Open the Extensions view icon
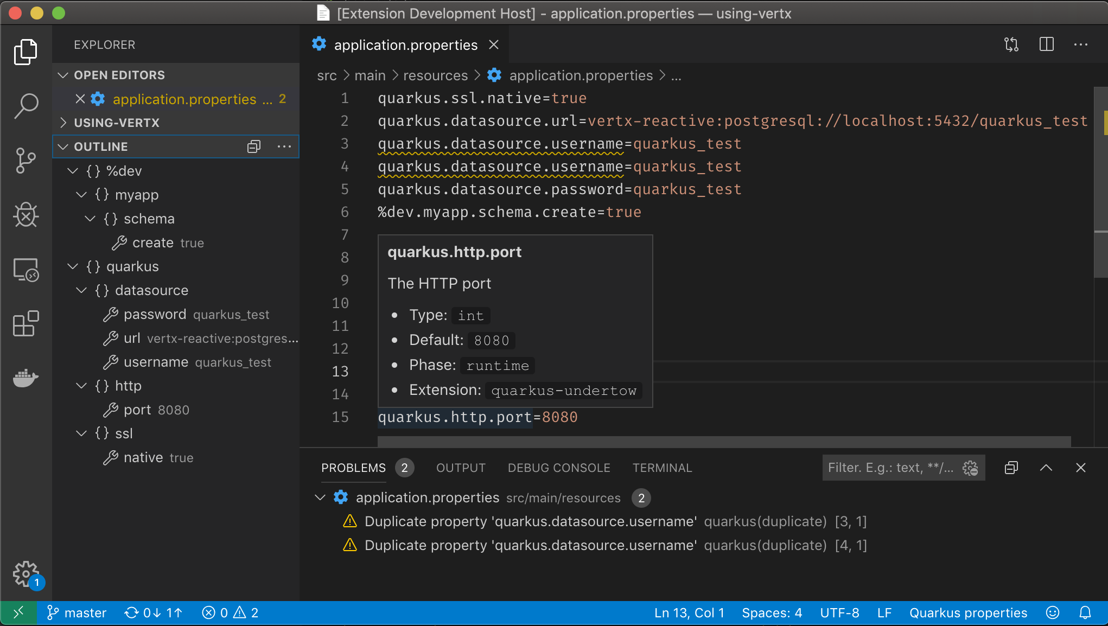Viewport: 1108px width, 626px height. pyautogui.click(x=26, y=324)
